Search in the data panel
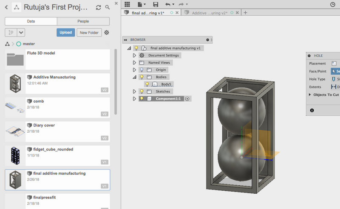Image resolution: width=340 pixels, height=209 pixels. point(108,7)
